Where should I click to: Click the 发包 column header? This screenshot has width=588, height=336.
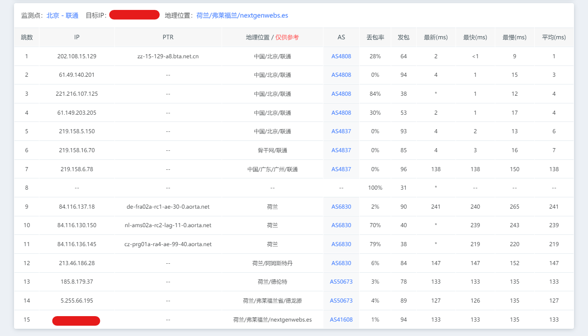tap(403, 37)
